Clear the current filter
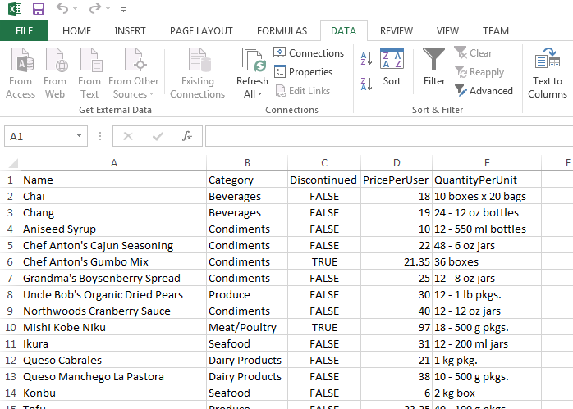 tap(474, 53)
